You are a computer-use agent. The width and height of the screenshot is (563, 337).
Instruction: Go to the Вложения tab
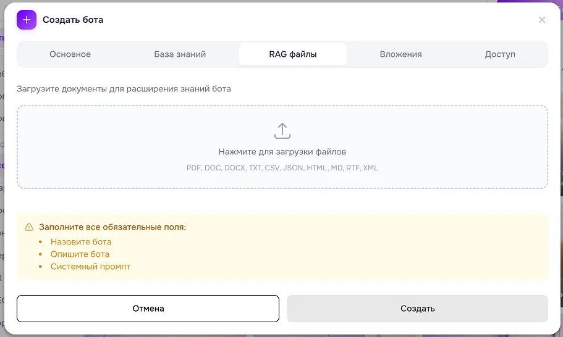400,54
